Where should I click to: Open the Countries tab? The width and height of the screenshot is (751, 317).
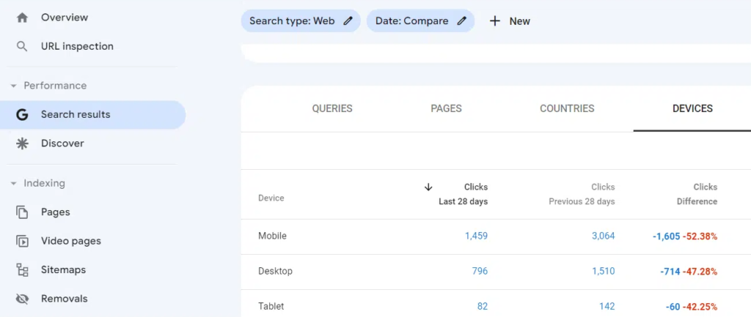tap(567, 108)
